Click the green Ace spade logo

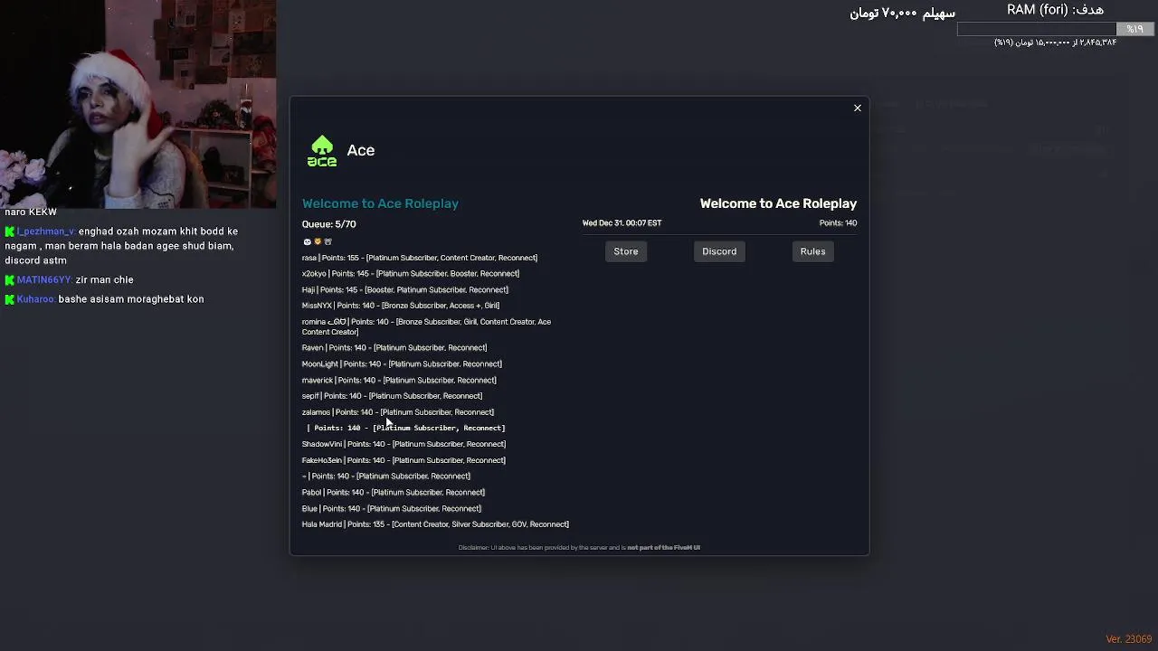(322, 151)
